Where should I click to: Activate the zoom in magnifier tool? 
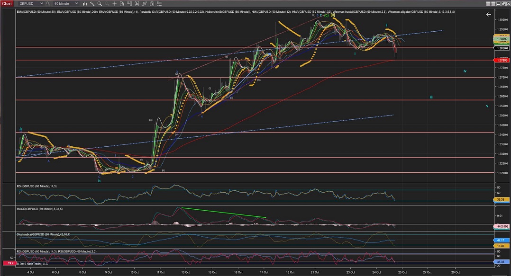100,4
